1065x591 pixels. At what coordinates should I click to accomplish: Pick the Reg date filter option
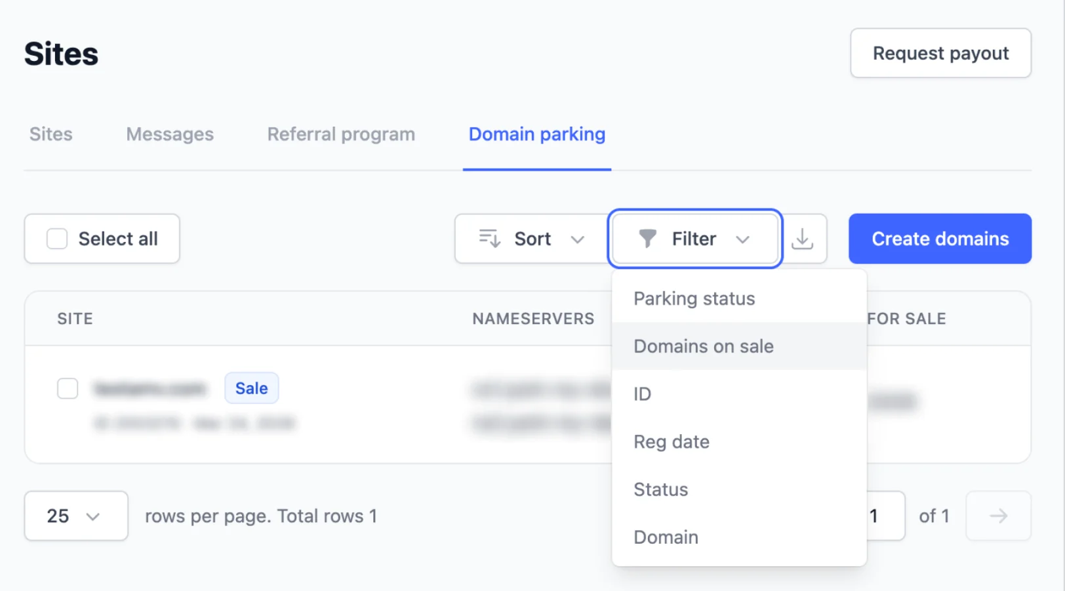tap(672, 442)
